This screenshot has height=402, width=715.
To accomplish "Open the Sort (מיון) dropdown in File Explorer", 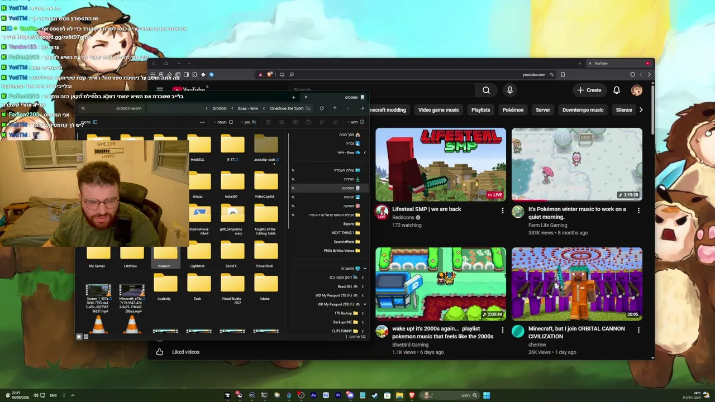I will click(x=250, y=122).
